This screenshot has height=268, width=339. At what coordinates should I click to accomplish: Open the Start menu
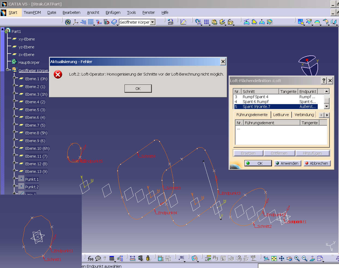pyautogui.click(x=13, y=13)
